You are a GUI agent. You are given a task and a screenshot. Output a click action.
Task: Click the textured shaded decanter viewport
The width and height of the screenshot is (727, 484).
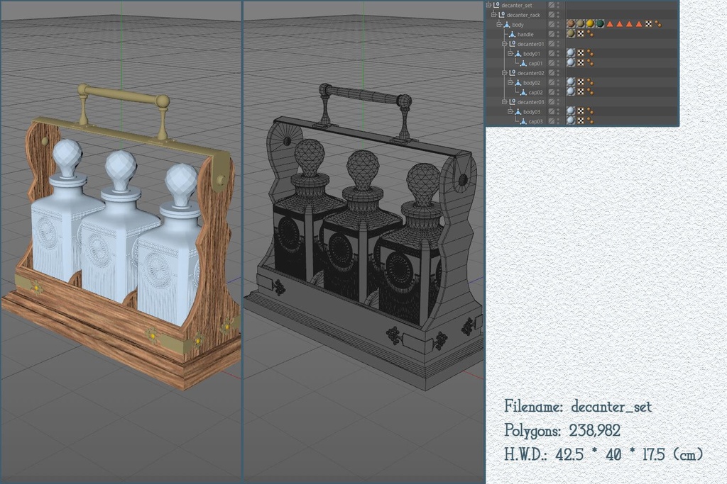[121, 242]
